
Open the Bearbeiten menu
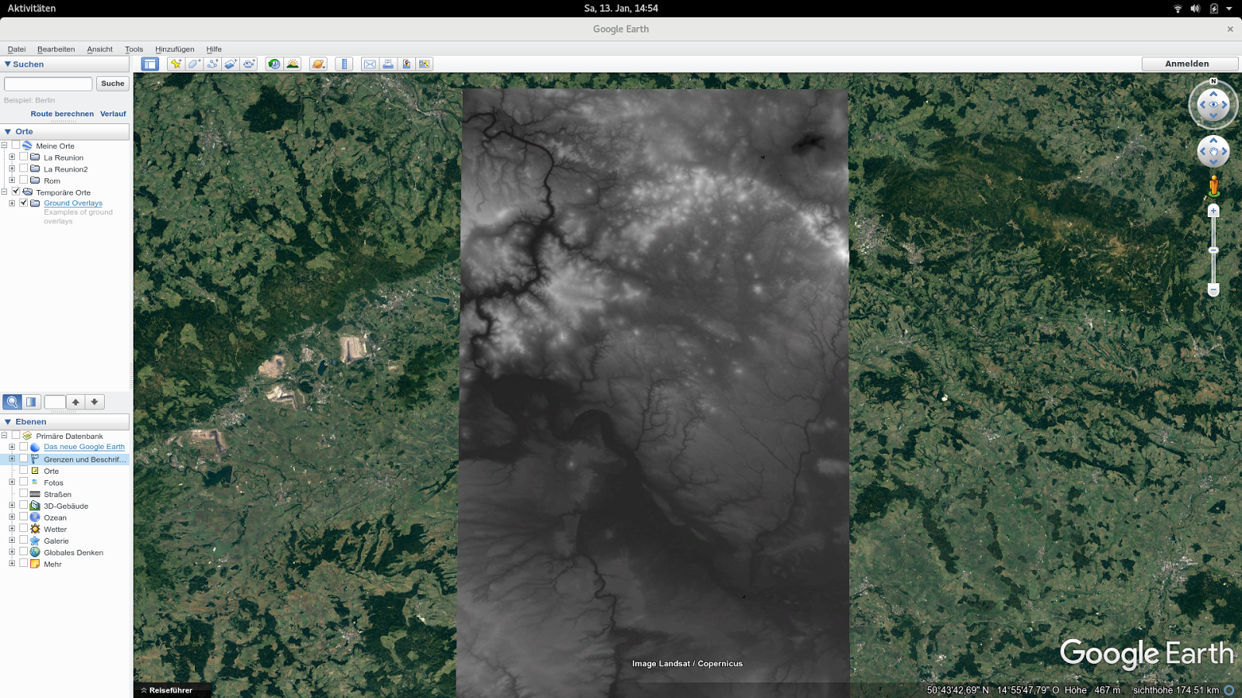click(x=56, y=49)
